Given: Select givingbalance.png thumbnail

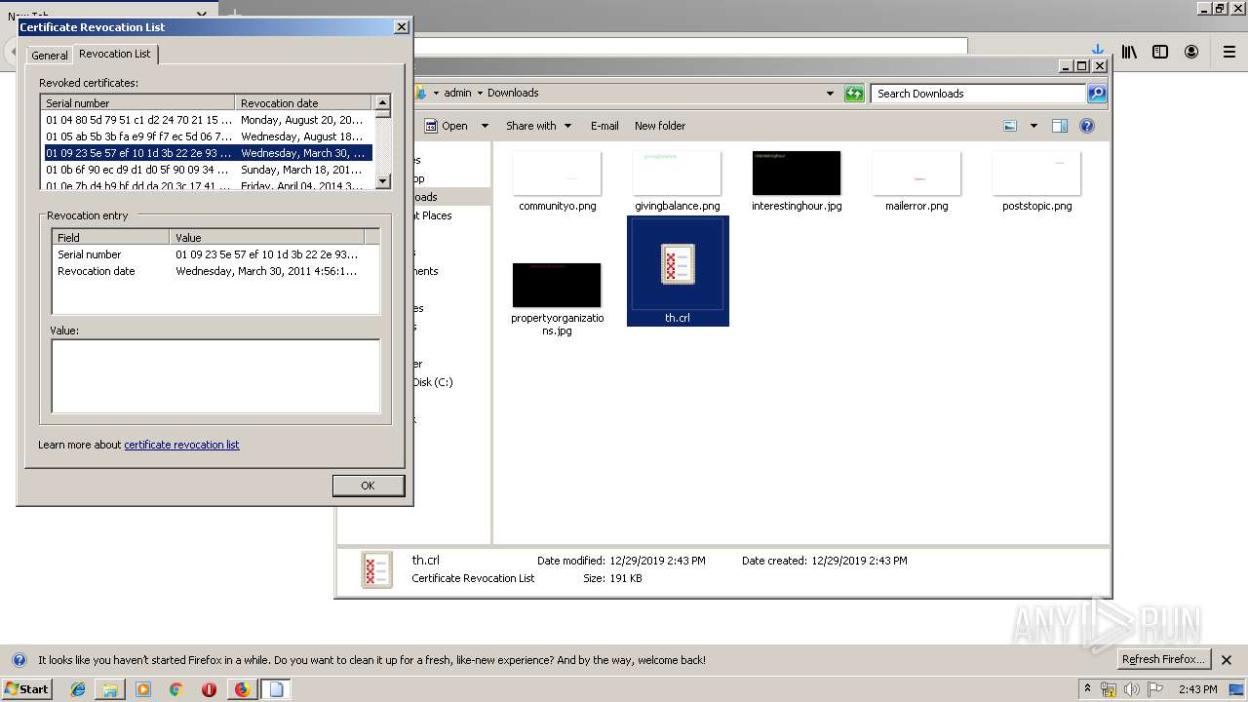Looking at the screenshot, I should click(x=678, y=173).
